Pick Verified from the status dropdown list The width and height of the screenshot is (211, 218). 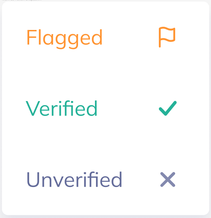[x=105, y=108]
